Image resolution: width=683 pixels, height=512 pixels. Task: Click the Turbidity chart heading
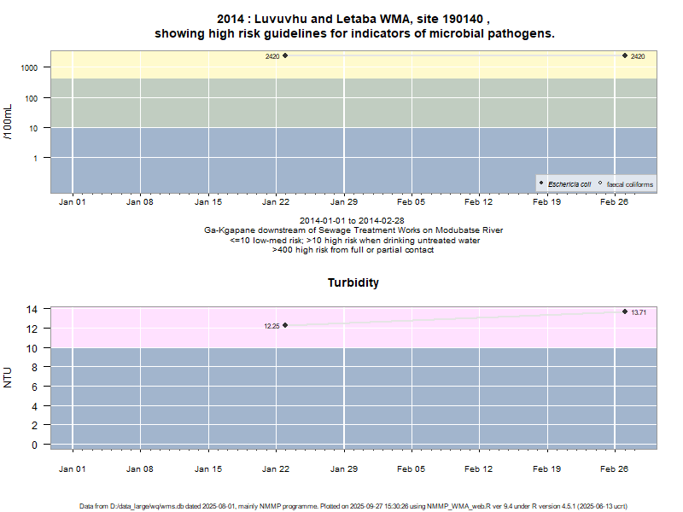(x=353, y=282)
